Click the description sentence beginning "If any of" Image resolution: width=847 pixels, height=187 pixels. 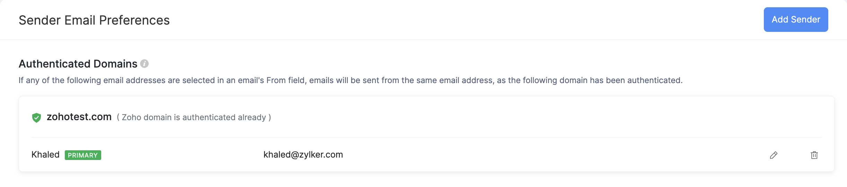click(350, 80)
